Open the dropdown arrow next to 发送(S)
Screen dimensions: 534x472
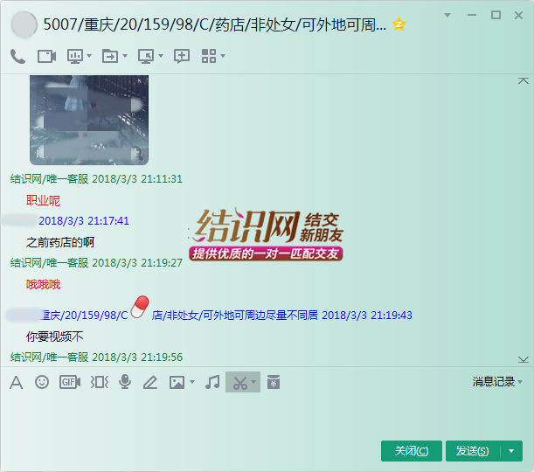[511, 451]
